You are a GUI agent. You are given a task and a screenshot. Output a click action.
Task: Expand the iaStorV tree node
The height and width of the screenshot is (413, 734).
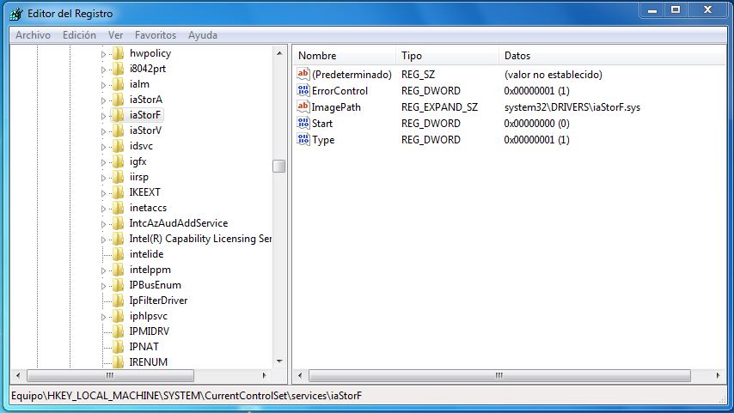pyautogui.click(x=103, y=131)
